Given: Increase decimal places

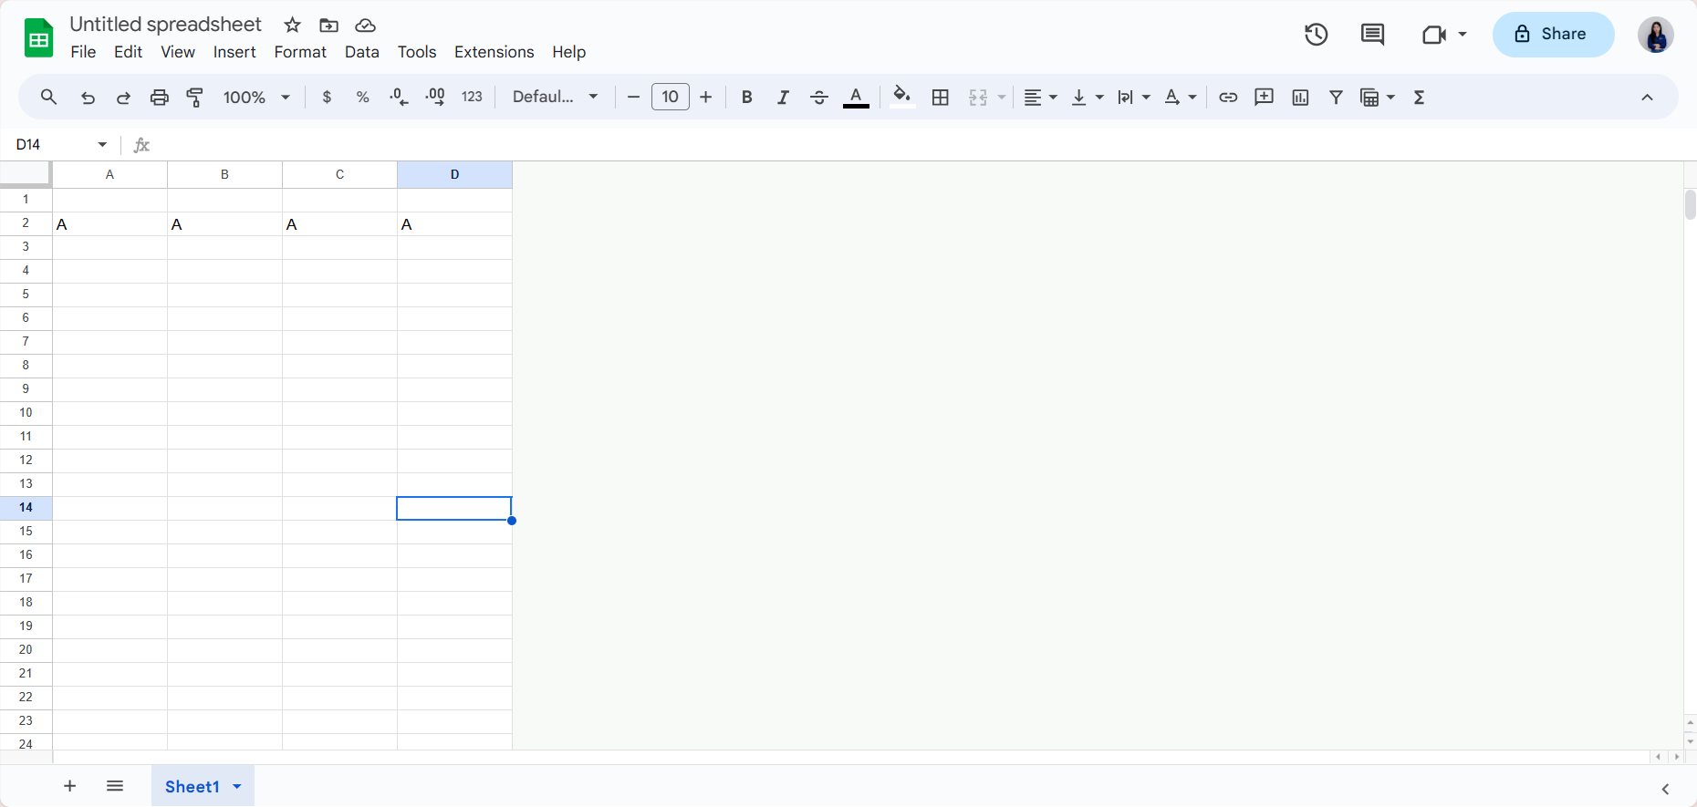Looking at the screenshot, I should [x=435, y=97].
